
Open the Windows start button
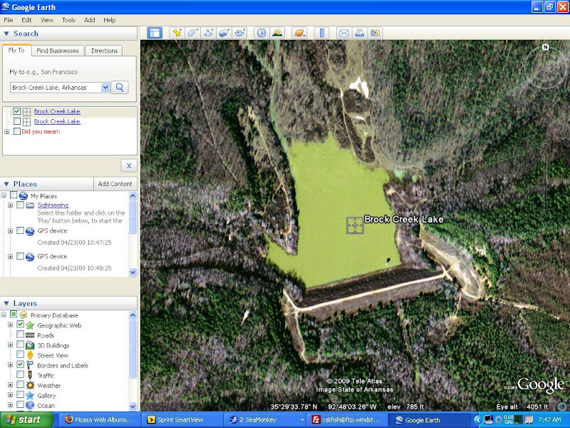(x=26, y=419)
